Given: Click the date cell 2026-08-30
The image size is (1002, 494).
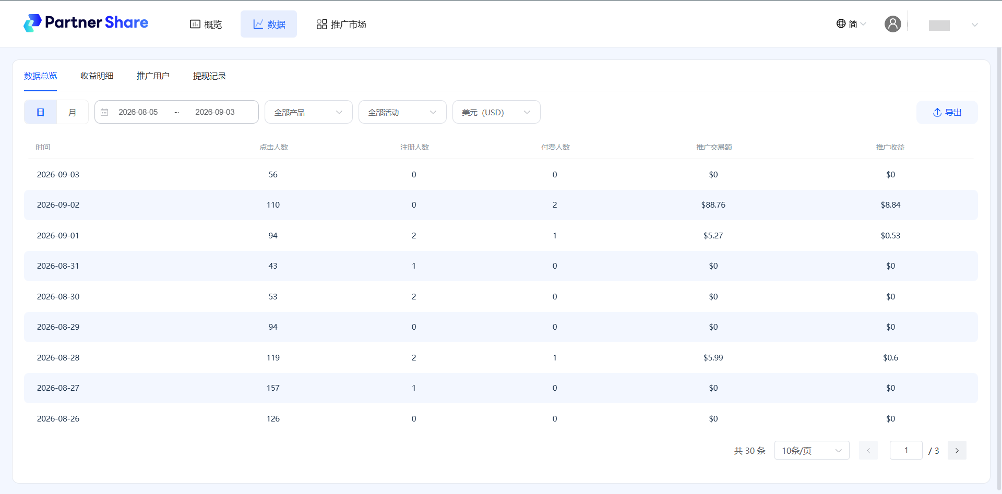Looking at the screenshot, I should [58, 297].
